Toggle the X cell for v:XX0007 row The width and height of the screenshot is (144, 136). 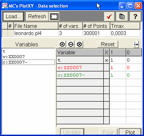click(x=107, y=68)
